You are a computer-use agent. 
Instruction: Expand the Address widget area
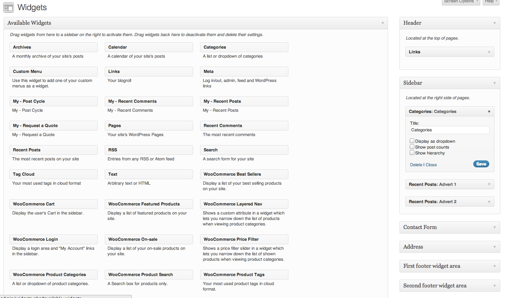tap(495, 247)
